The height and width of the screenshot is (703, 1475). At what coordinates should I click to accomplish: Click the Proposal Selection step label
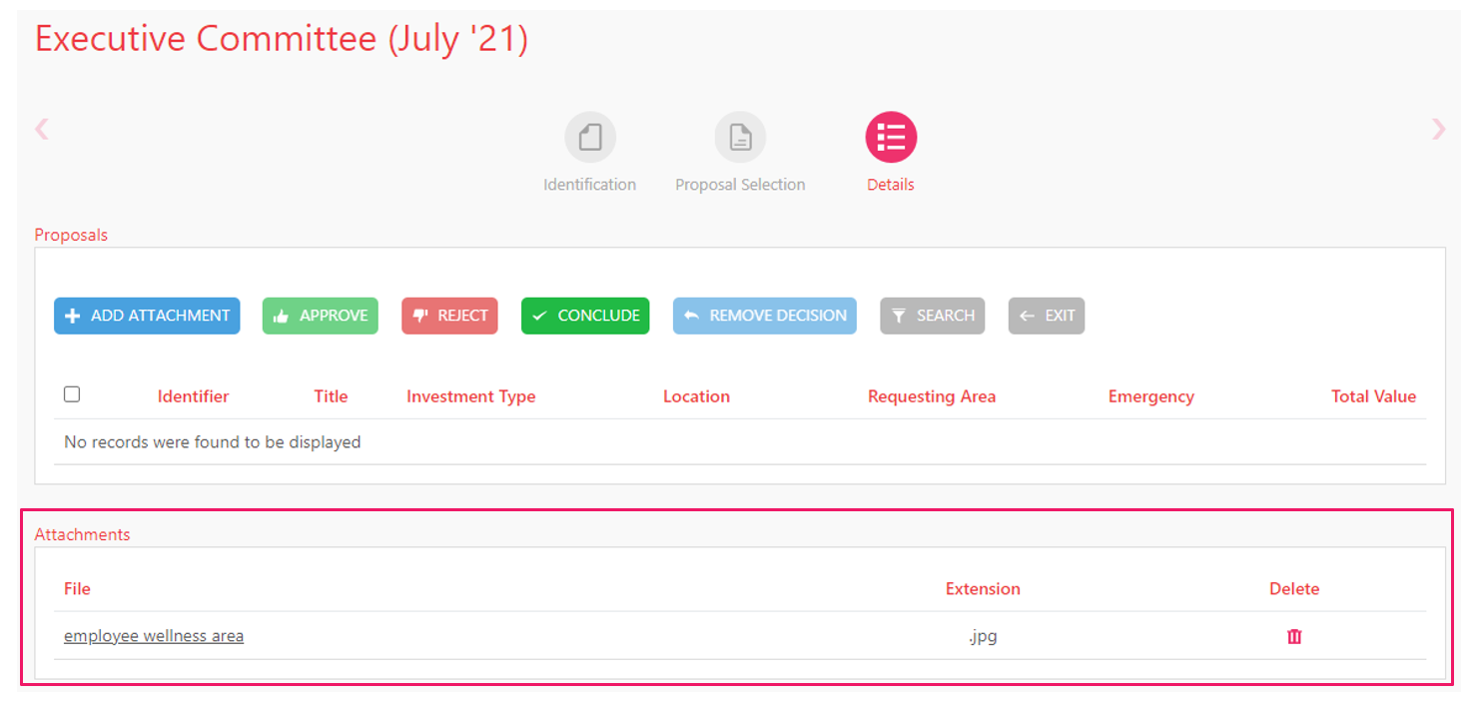pos(740,185)
